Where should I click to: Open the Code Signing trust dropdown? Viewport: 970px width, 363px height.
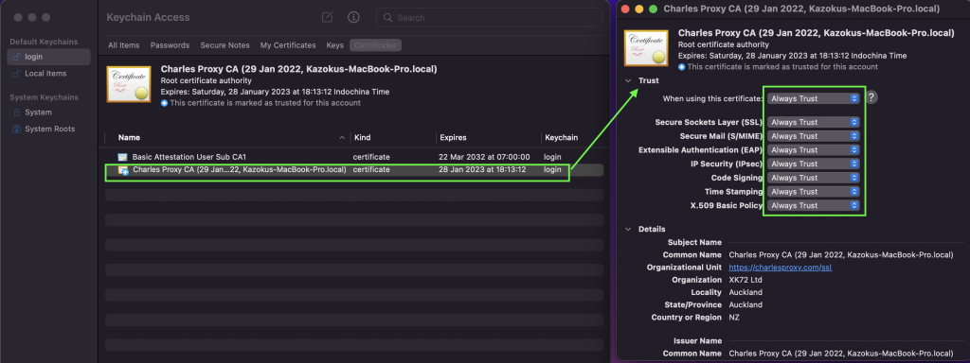814,178
